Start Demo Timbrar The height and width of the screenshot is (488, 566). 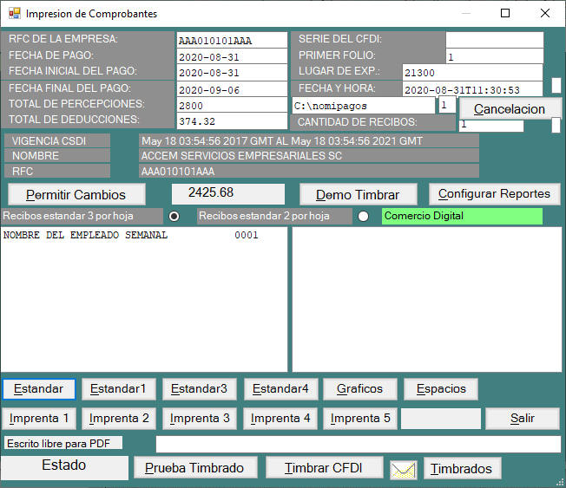click(358, 195)
